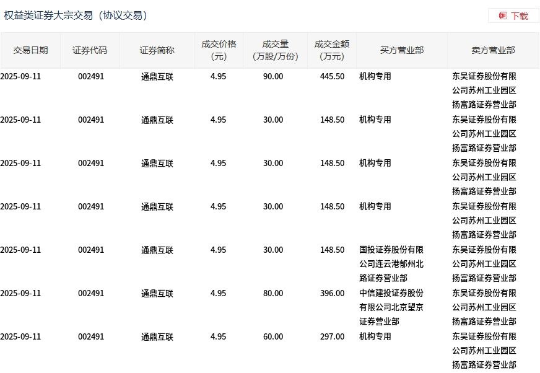Viewport: 540px width, 373px height.
Task: Click the 80.00 trade volume cell
Action: [x=273, y=293]
